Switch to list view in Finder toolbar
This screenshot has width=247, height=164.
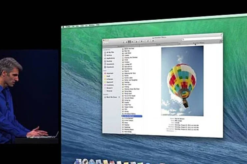click(x=126, y=42)
